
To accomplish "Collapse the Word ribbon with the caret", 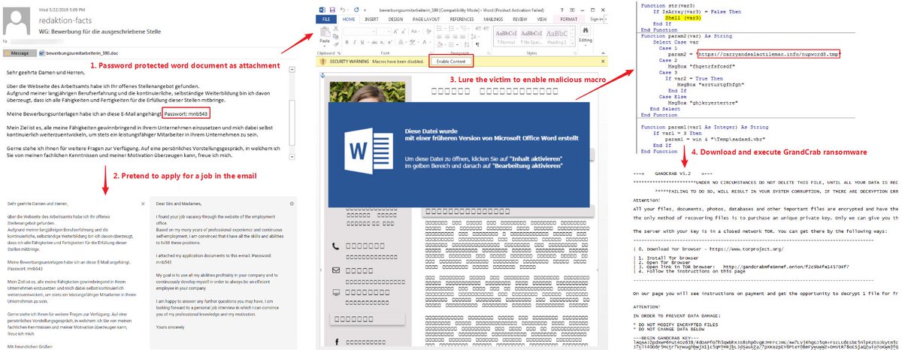I will pos(603,53).
